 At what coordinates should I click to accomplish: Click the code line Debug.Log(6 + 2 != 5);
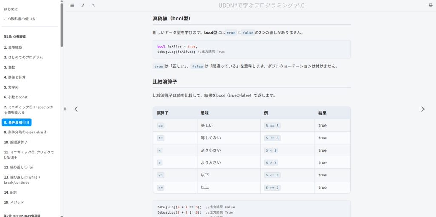tap(179, 213)
